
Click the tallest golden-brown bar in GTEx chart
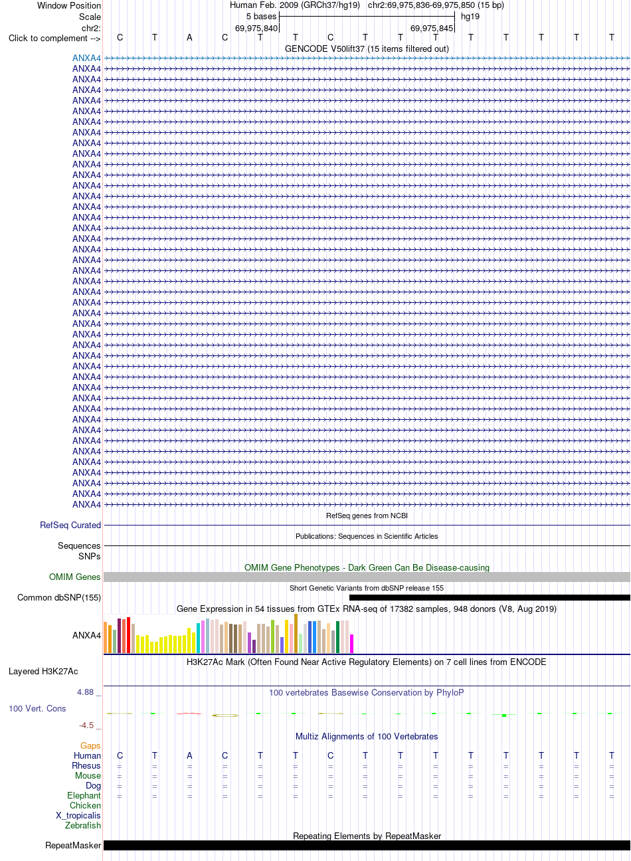[x=296, y=634]
